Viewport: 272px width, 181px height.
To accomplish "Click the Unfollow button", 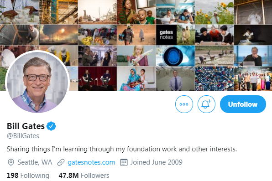I will pyautogui.click(x=243, y=104).
